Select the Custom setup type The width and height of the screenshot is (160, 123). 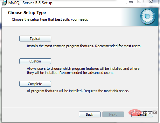tap(35, 61)
